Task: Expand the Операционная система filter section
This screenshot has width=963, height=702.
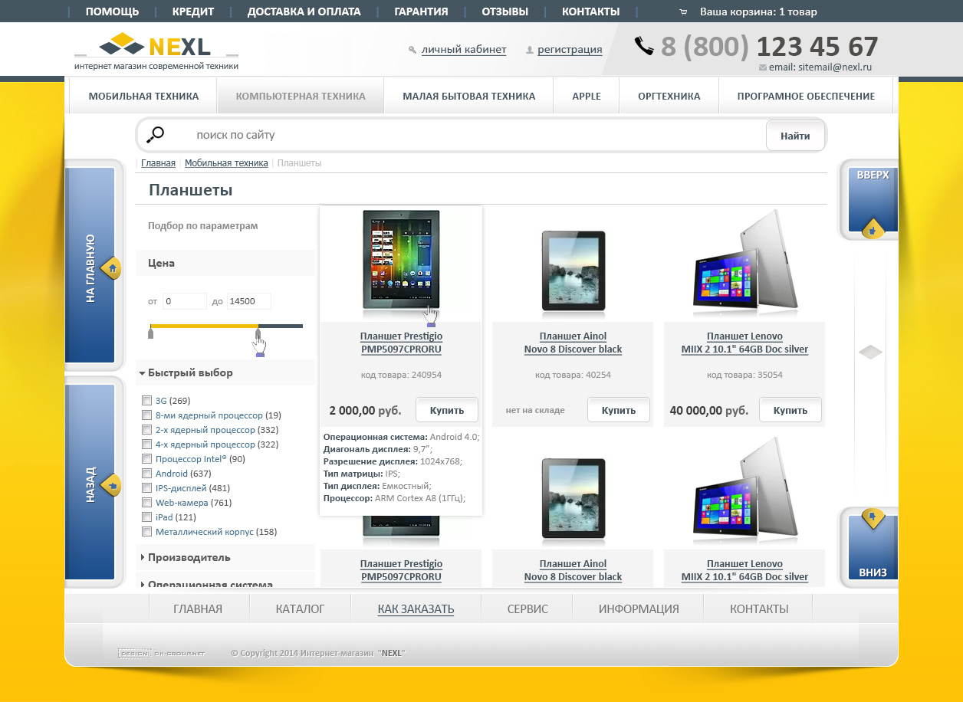Action: point(225,581)
